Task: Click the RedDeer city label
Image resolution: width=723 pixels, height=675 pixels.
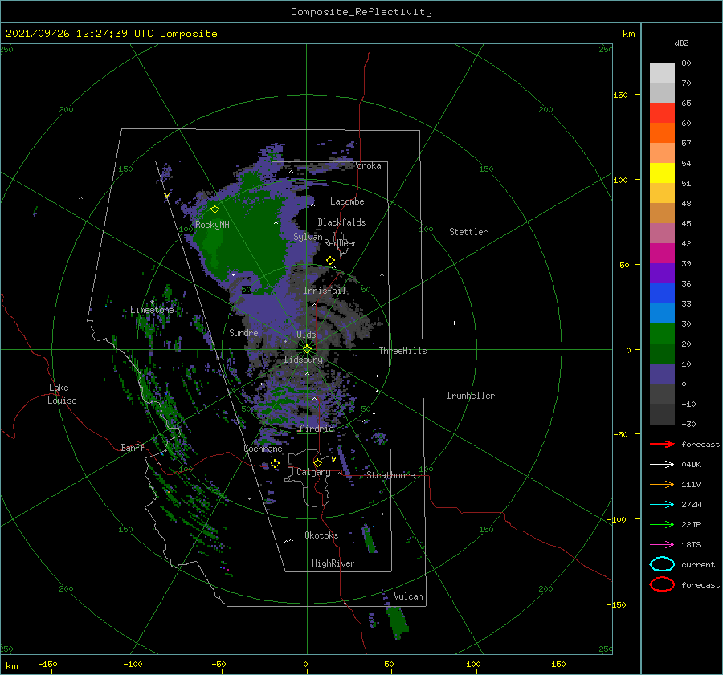Action: tap(341, 243)
